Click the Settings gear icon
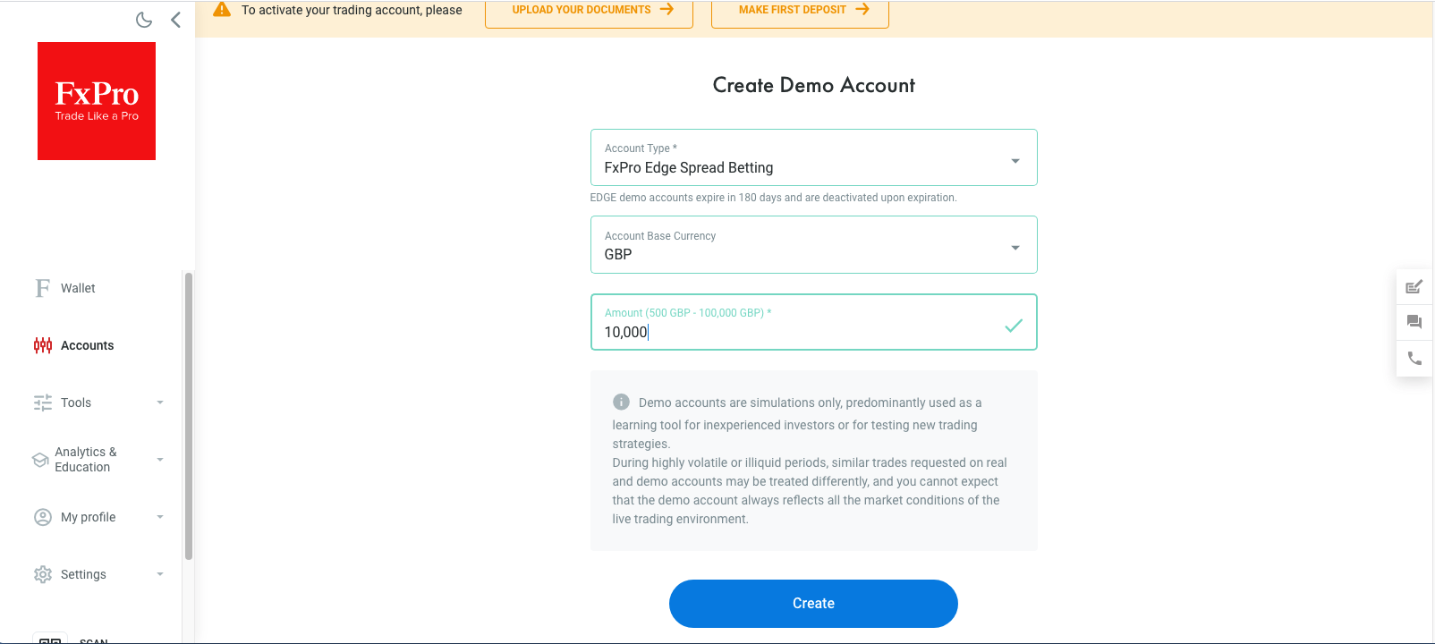 (x=43, y=574)
